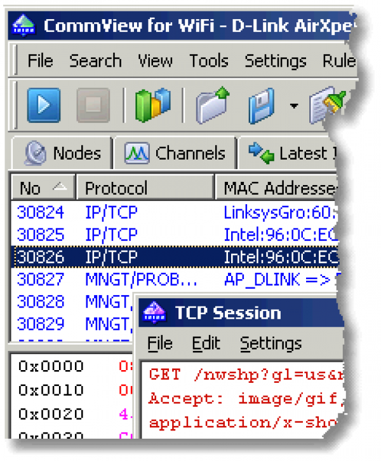
Task: Click the hex offset 0x0000 line
Action: [x=51, y=366]
